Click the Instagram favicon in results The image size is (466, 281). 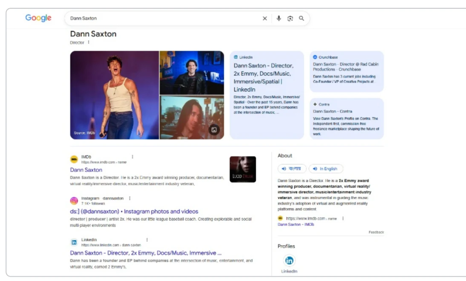(74, 201)
